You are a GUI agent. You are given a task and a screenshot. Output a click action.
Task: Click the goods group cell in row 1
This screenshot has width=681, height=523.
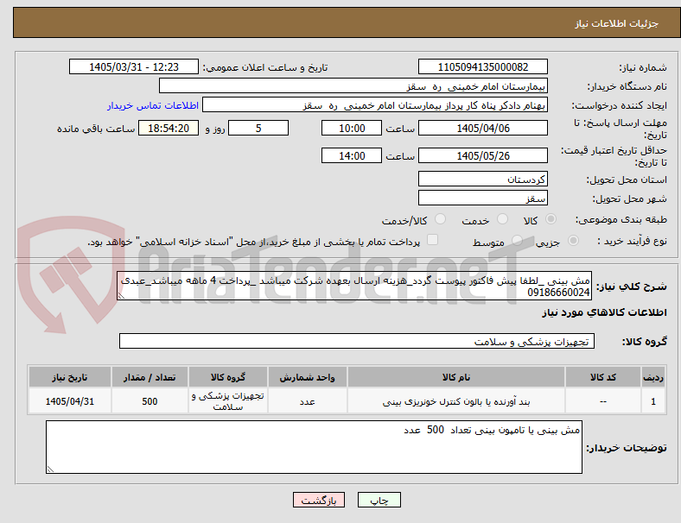pyautogui.click(x=228, y=401)
